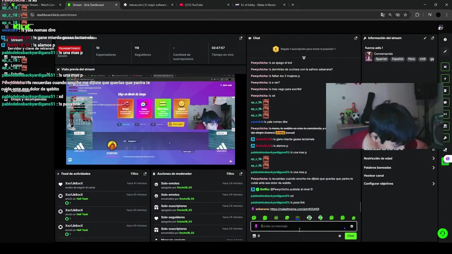
Task: Click the wrench icon in the right toolbar
Action: (x=445, y=138)
